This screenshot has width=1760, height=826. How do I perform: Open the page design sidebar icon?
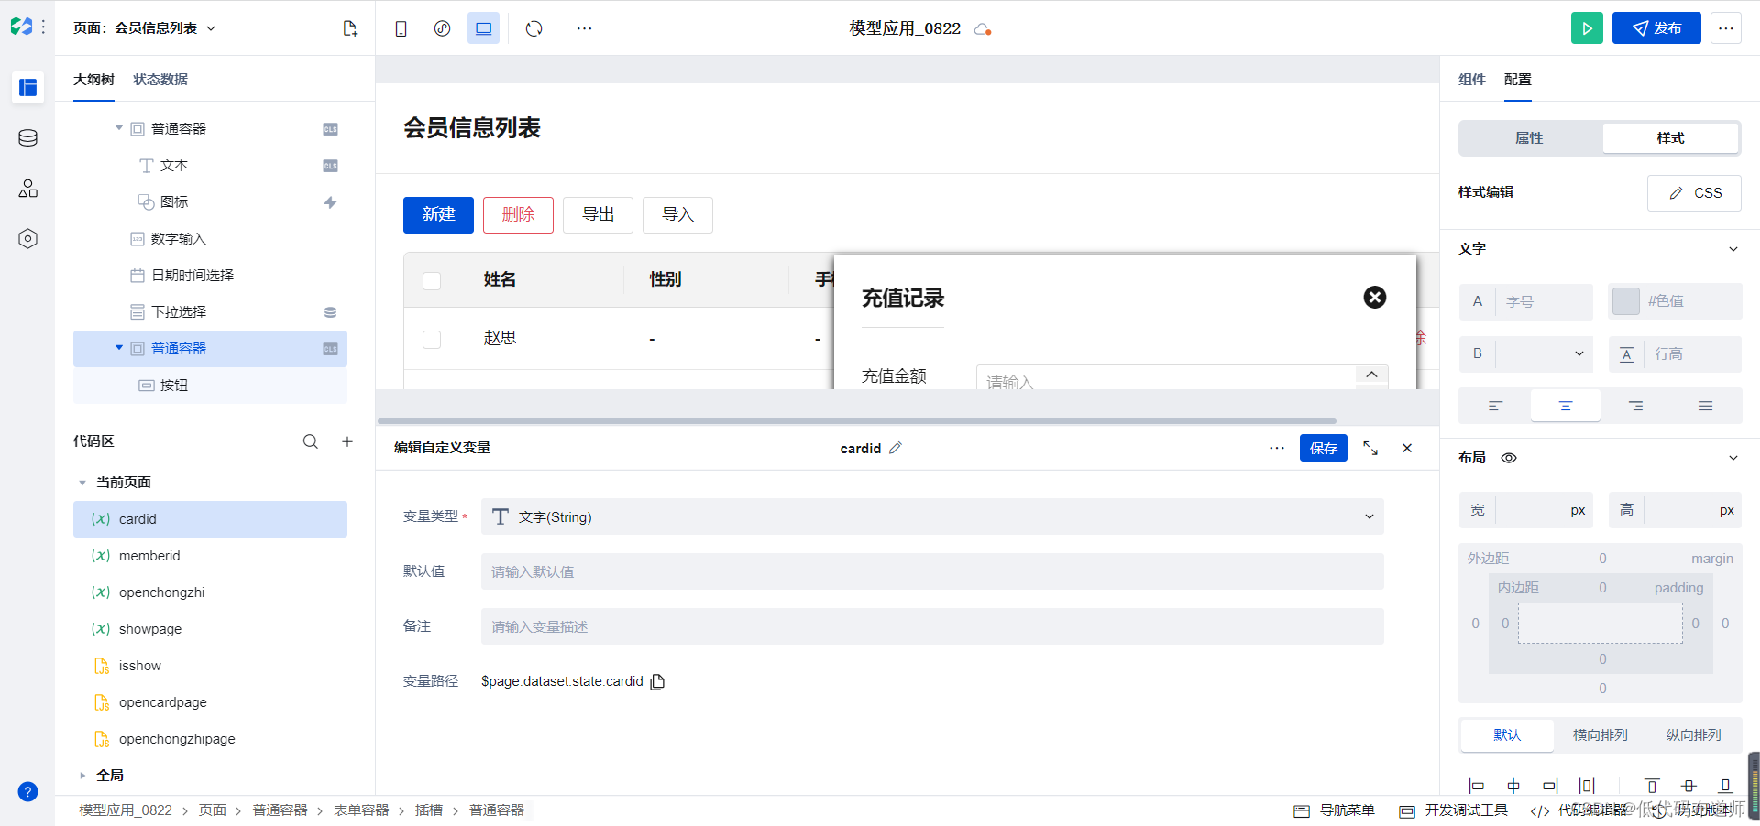[27, 87]
